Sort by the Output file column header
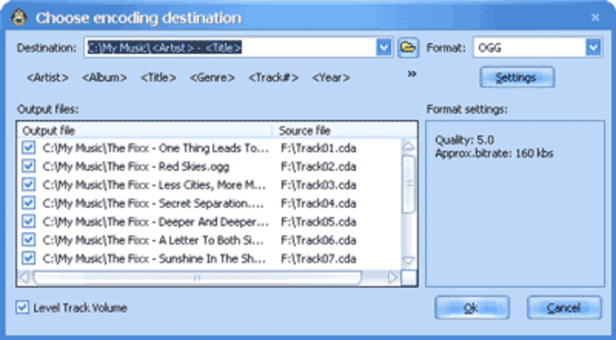The height and width of the screenshot is (340, 616). [145, 130]
